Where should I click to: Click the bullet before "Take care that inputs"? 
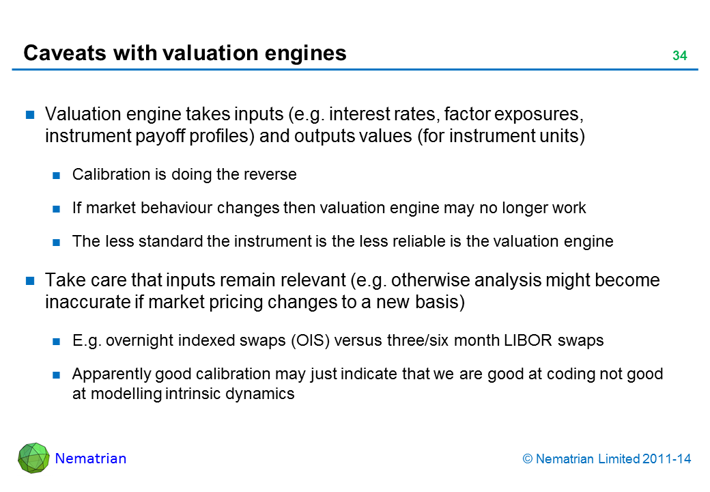31,282
